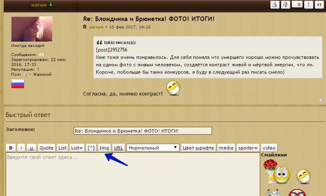Insert a List tag
Viewport: 326px width, 196px height.
(62, 148)
